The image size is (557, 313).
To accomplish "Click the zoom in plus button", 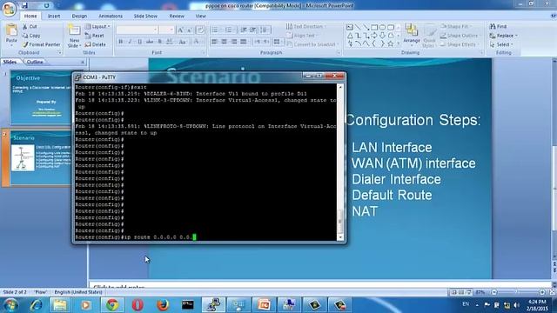I will 542,292.
